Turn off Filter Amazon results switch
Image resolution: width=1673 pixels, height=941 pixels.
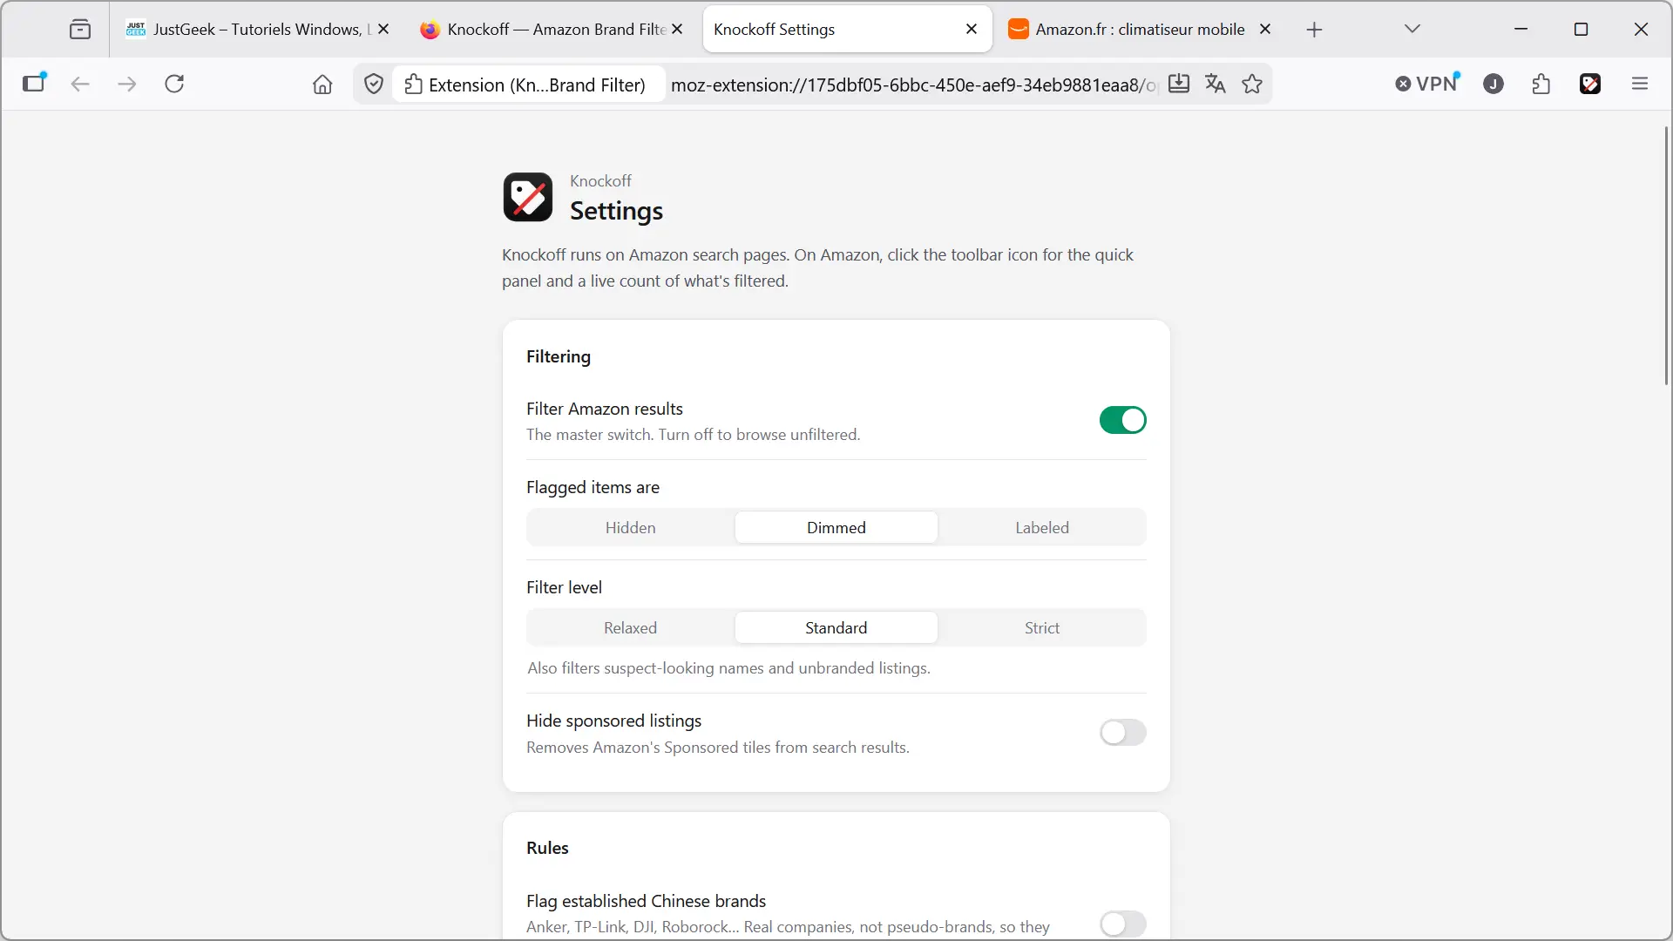click(1122, 420)
